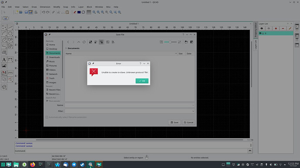The width and height of the screenshot is (300, 168).
Task: Open the Name field dropdown arrow
Action: 193,105
